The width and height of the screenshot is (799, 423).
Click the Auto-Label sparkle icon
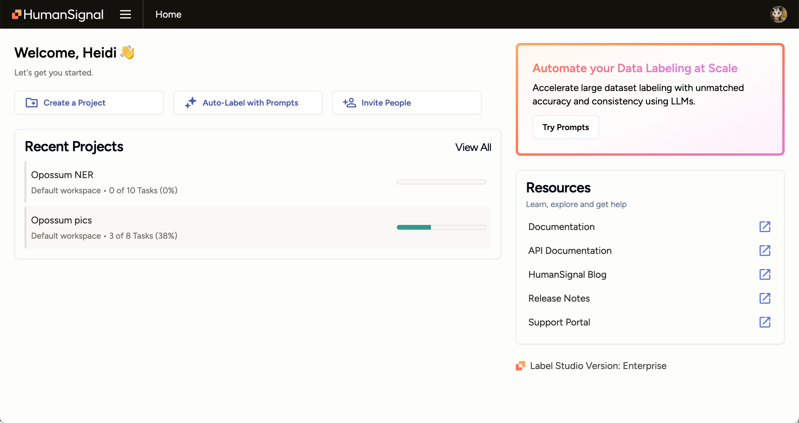click(190, 103)
